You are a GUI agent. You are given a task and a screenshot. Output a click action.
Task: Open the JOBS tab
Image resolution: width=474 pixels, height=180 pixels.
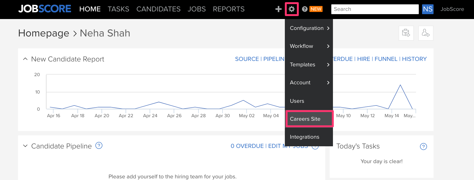coord(197,9)
